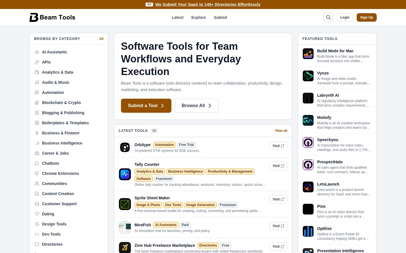
Task: Open the search magnifier icon
Action: (x=328, y=17)
